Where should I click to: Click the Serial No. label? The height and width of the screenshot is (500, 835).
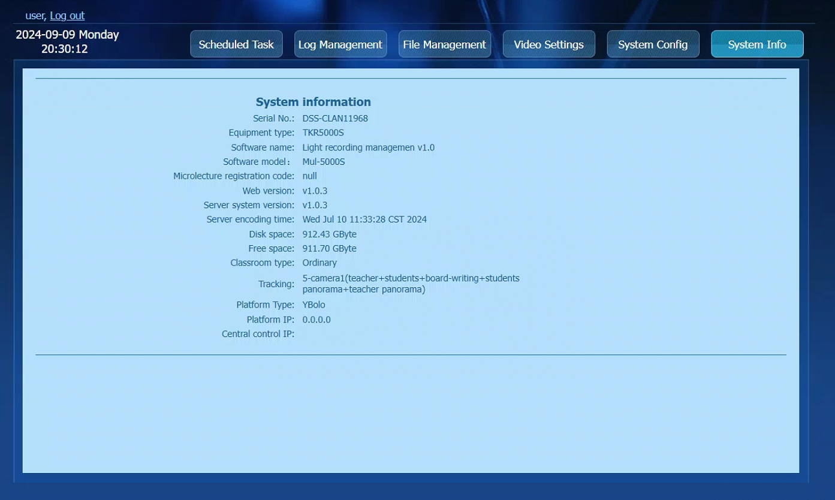tap(273, 118)
